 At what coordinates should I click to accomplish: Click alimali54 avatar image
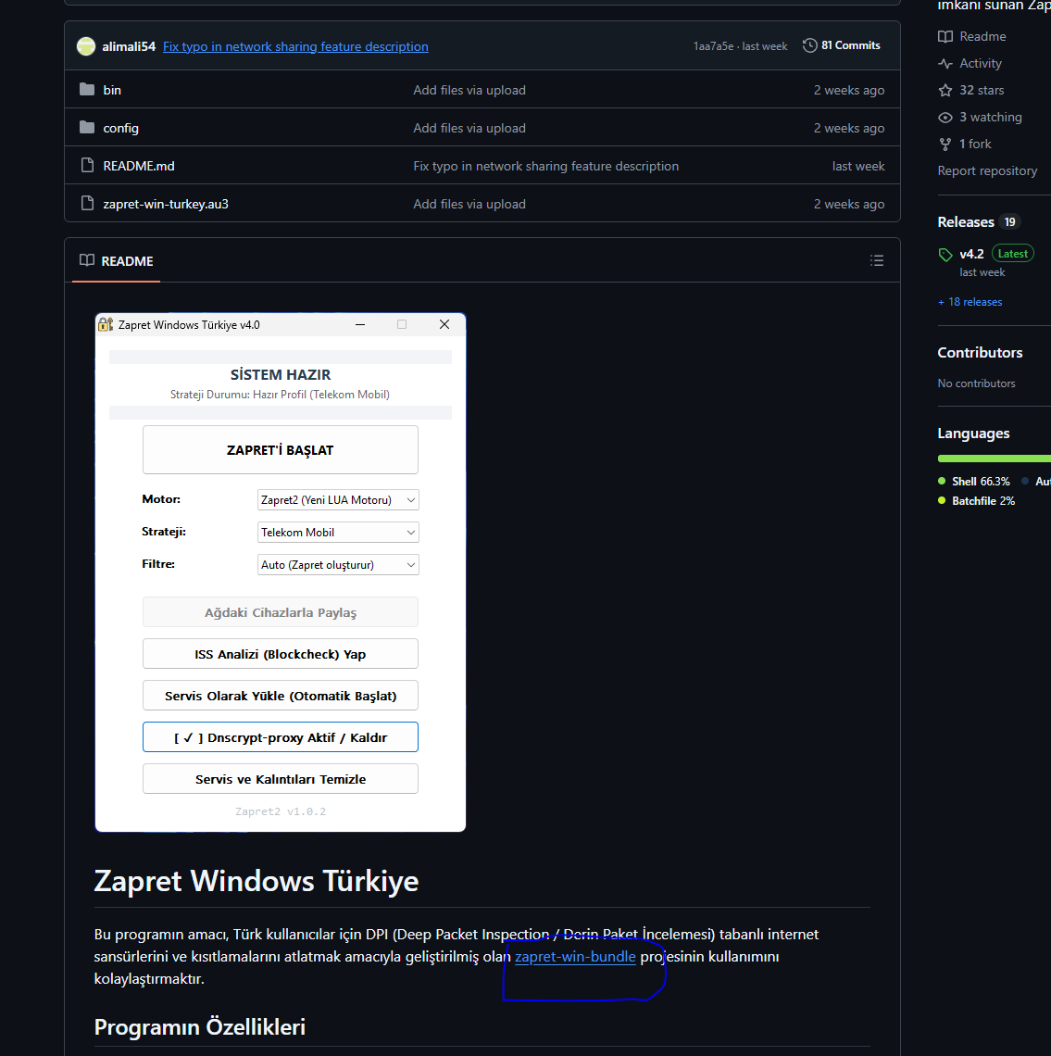pyautogui.click(x=86, y=45)
